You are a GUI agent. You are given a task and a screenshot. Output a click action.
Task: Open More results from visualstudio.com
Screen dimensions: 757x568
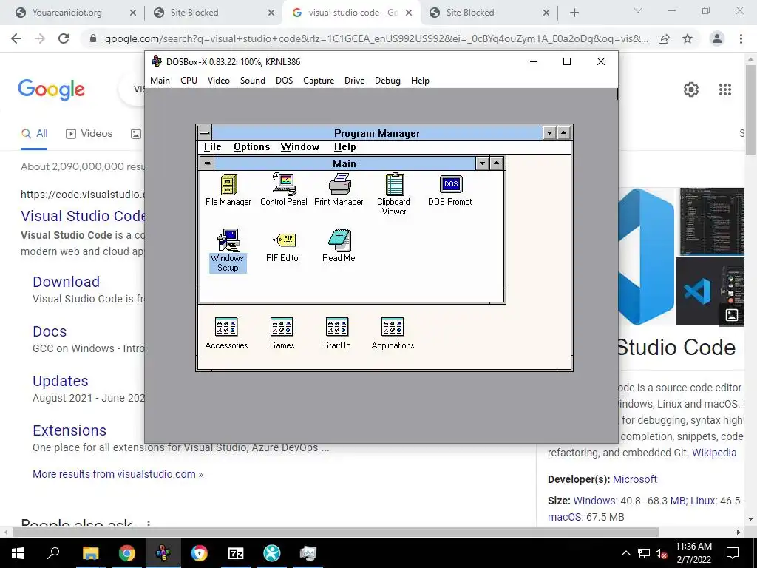tap(118, 474)
